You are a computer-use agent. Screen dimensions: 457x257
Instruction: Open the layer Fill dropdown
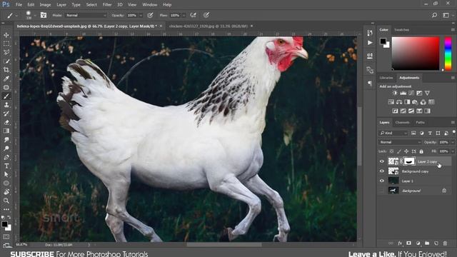452,151
